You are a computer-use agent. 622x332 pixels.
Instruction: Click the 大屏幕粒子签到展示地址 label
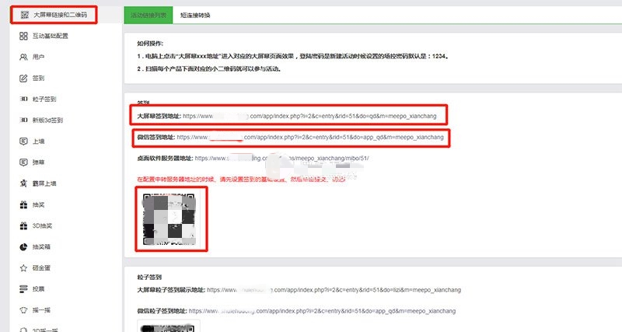point(171,290)
